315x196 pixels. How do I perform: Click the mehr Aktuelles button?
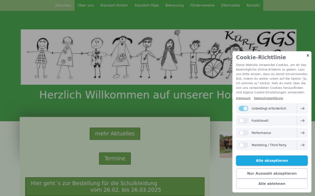pyautogui.click(x=114, y=134)
